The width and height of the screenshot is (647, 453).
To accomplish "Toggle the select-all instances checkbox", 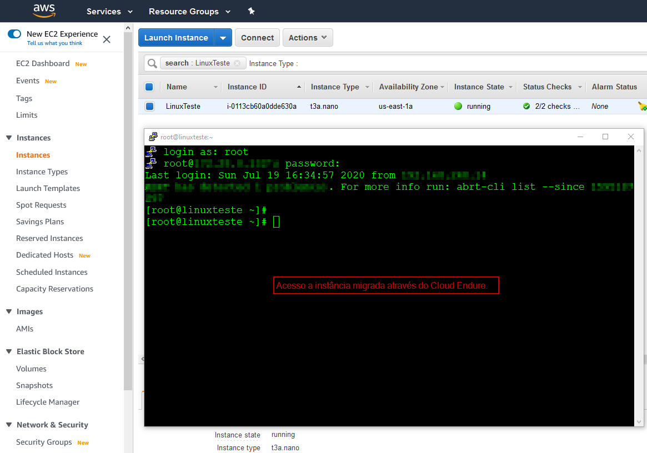I will click(x=149, y=87).
